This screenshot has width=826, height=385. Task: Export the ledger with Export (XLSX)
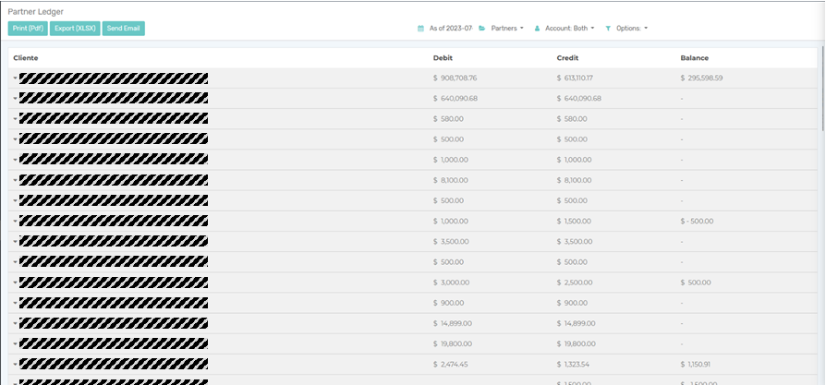point(75,29)
